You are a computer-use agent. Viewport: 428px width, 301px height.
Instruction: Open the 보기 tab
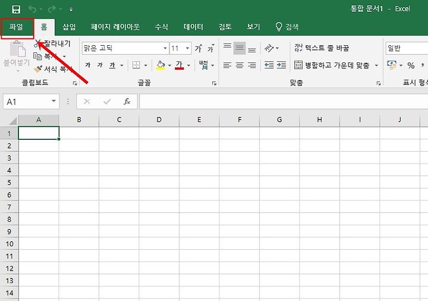click(253, 27)
